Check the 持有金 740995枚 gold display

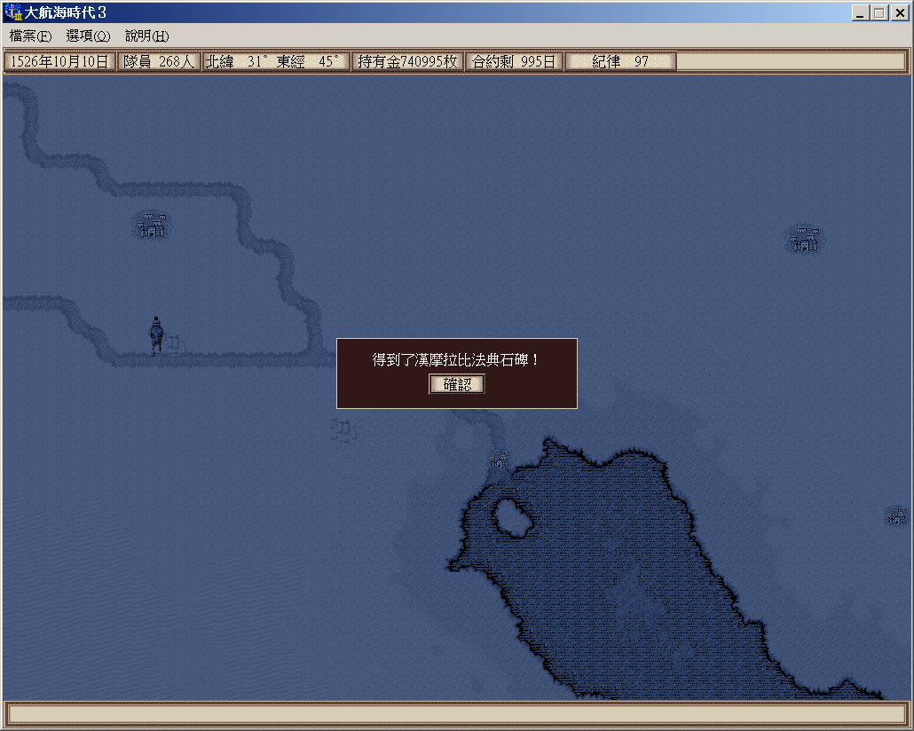click(407, 62)
